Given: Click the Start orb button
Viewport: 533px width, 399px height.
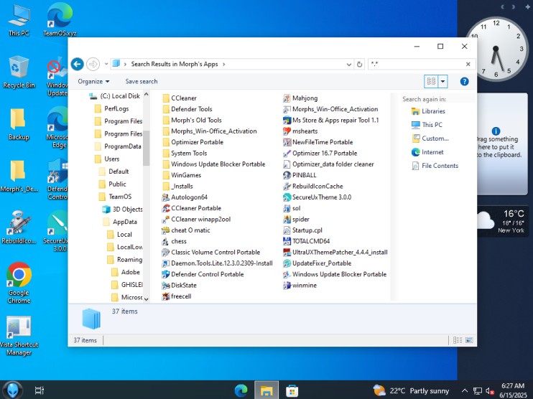Looking at the screenshot, I should (x=13, y=390).
